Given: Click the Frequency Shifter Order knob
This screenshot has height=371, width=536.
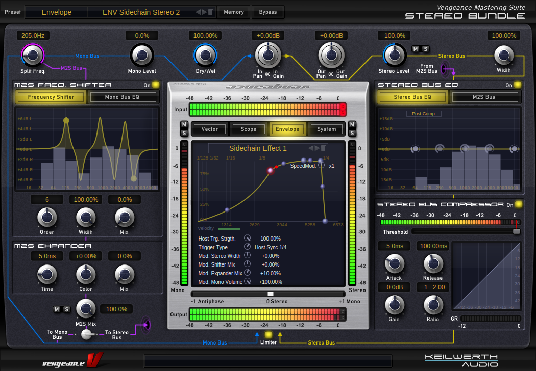Looking at the screenshot, I should [47, 217].
